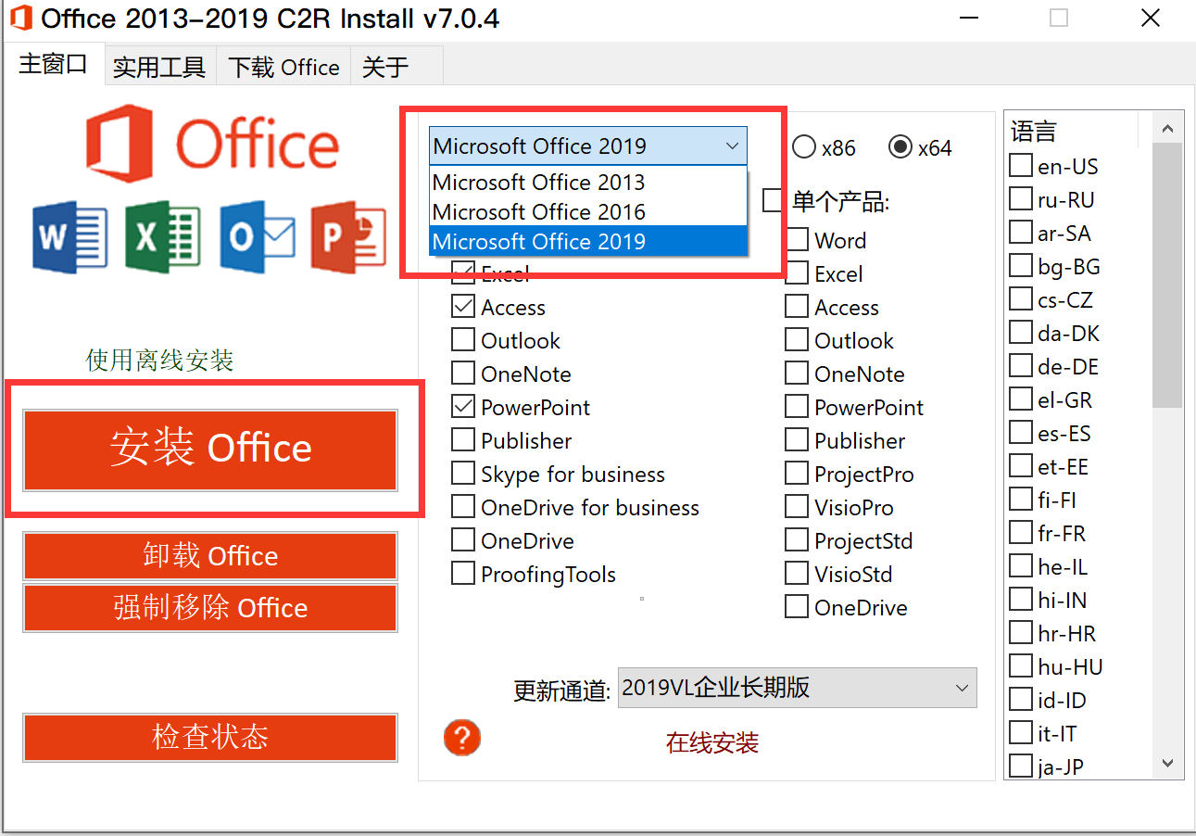Enable the ru-RU language checkbox
The height and width of the screenshot is (836, 1196).
(x=1021, y=199)
